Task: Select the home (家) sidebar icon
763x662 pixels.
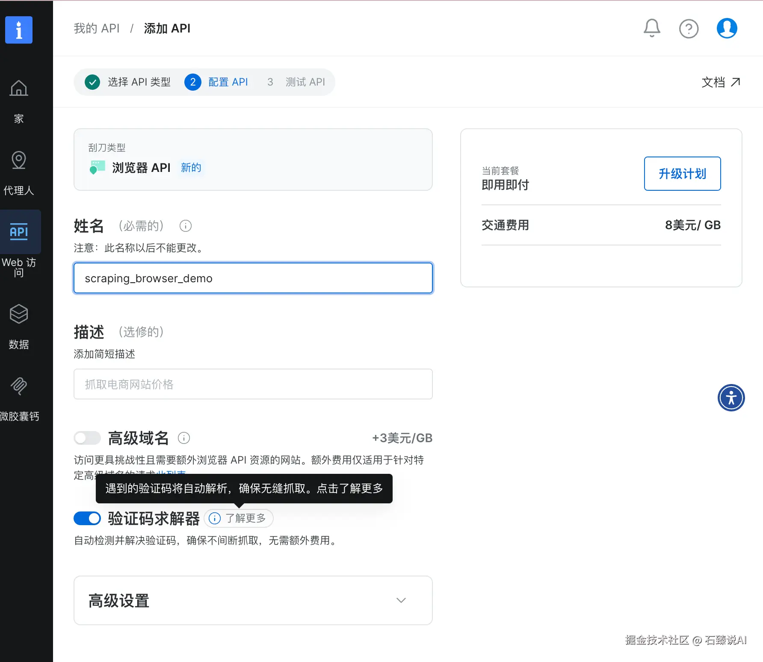Action: click(18, 88)
